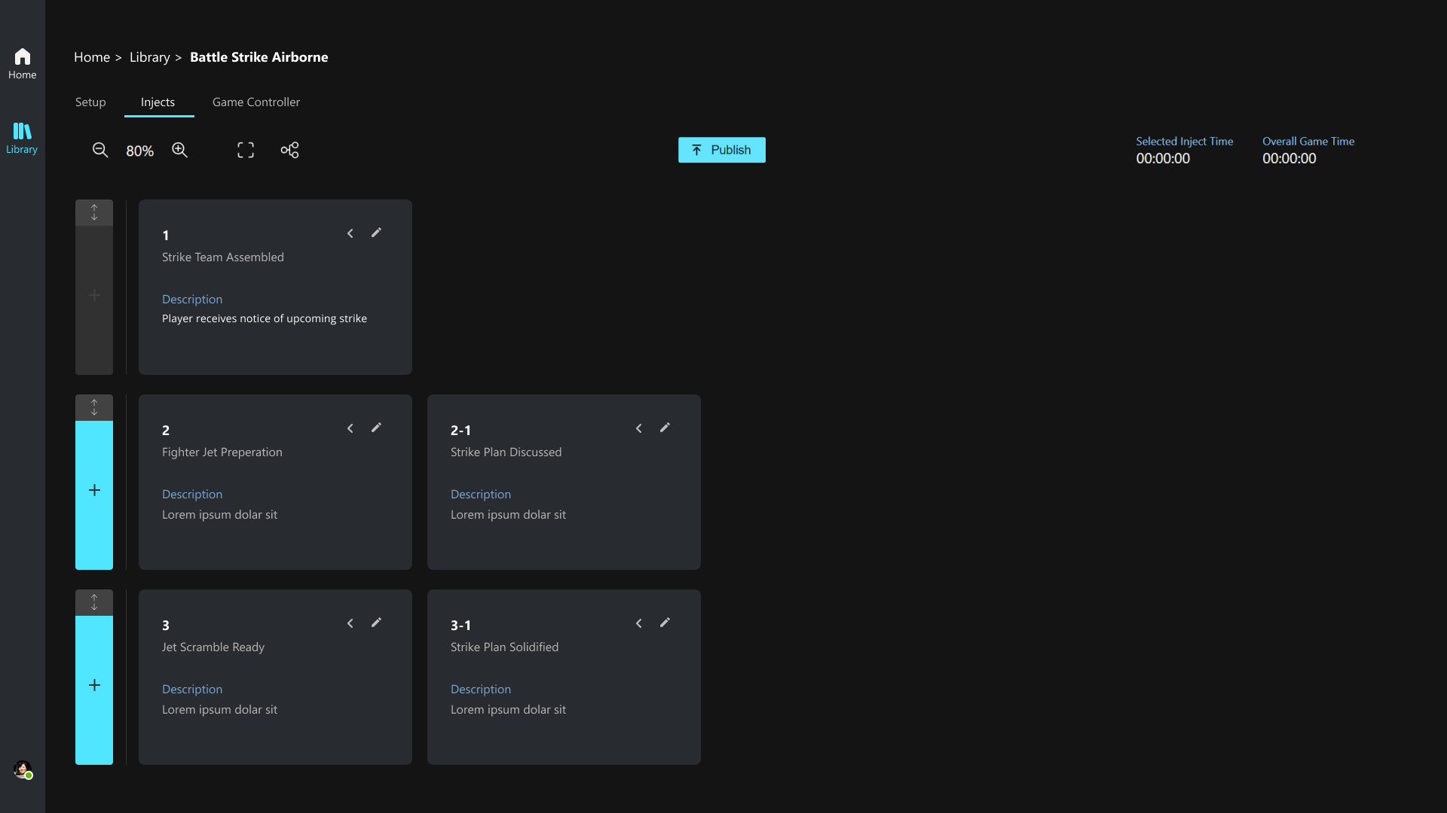Edit inject 1 with the pencil icon
1447x813 pixels.
[376, 233]
